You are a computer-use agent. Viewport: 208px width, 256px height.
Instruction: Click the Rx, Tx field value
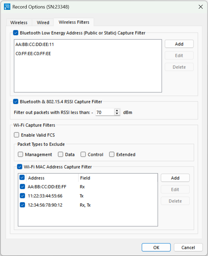[x=85, y=205]
